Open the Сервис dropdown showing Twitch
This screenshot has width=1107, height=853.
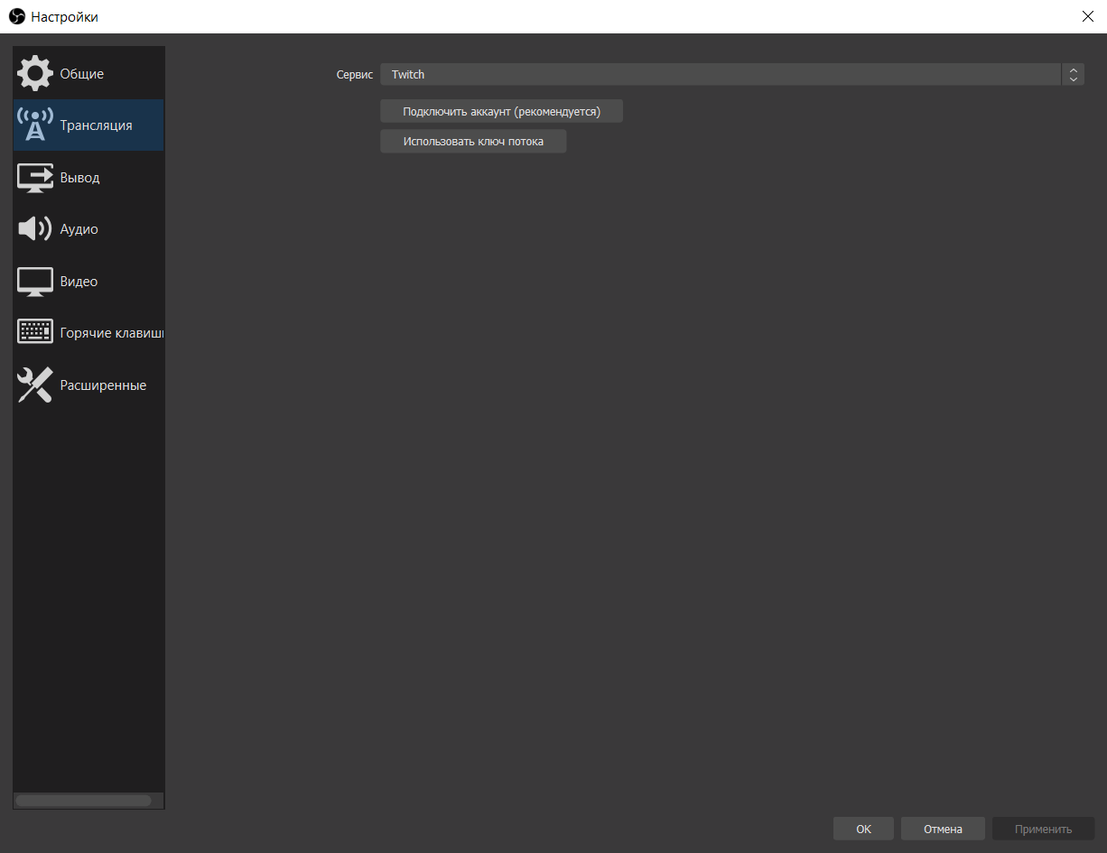point(731,74)
